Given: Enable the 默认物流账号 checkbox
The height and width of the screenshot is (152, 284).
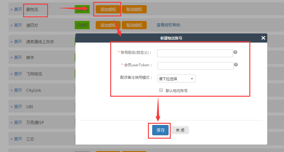Looking at the screenshot, I should (x=161, y=90).
